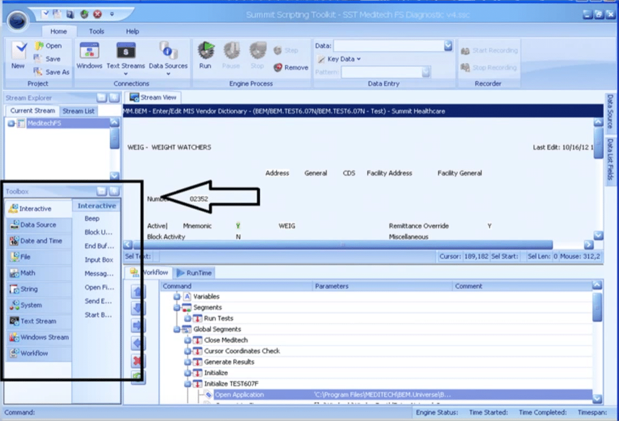Delete selected workflow command (red X)
Image resolution: width=619 pixels, height=421 pixels.
(138, 360)
